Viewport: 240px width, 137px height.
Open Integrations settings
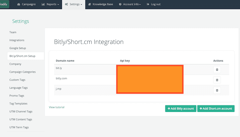pyautogui.click(x=17, y=40)
